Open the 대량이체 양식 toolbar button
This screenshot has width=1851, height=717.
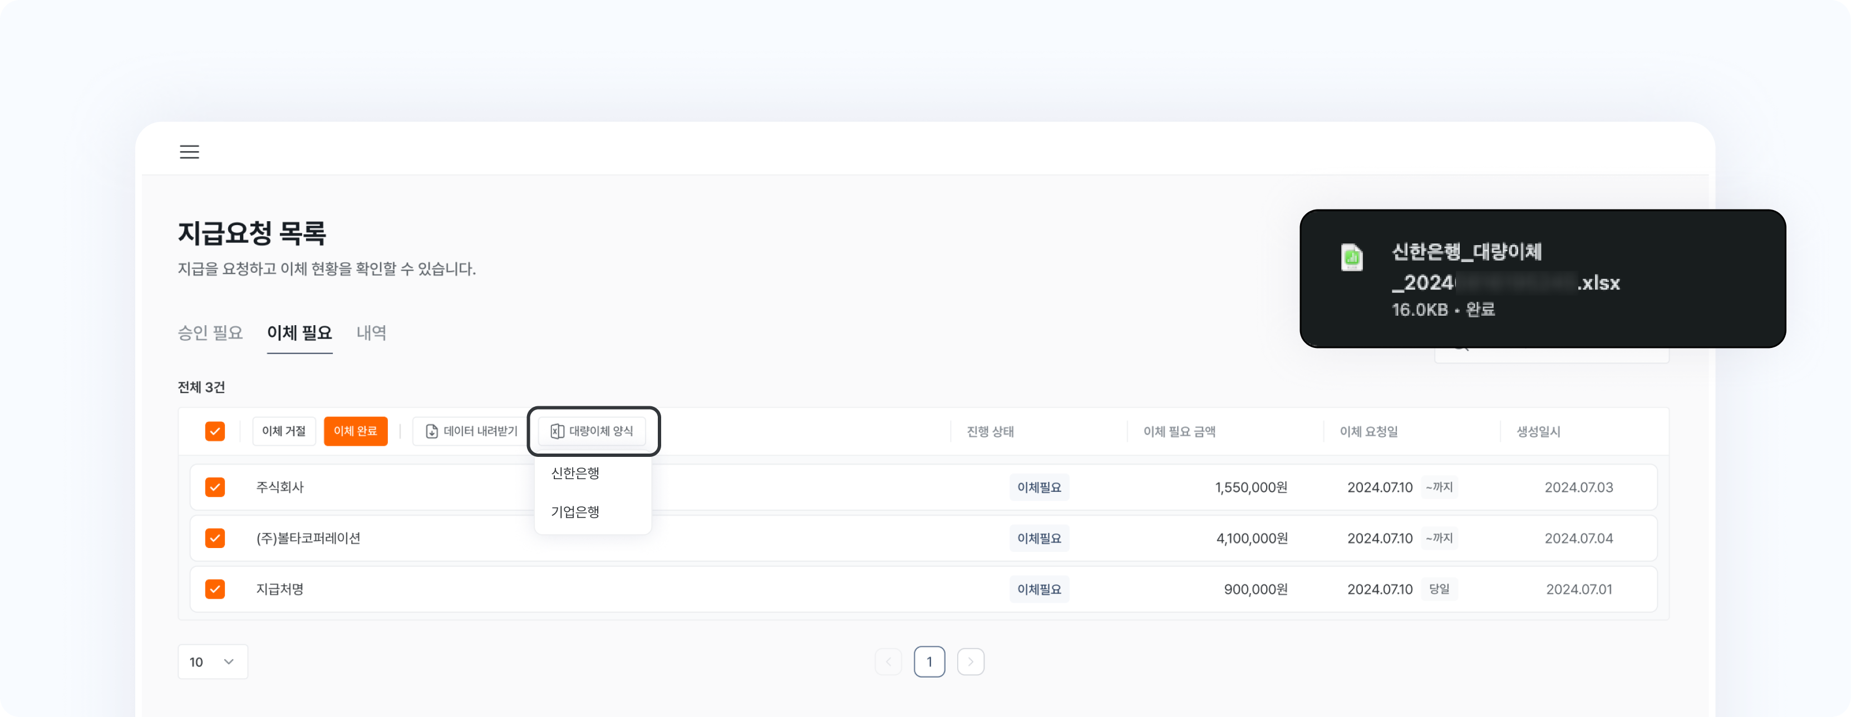click(593, 431)
